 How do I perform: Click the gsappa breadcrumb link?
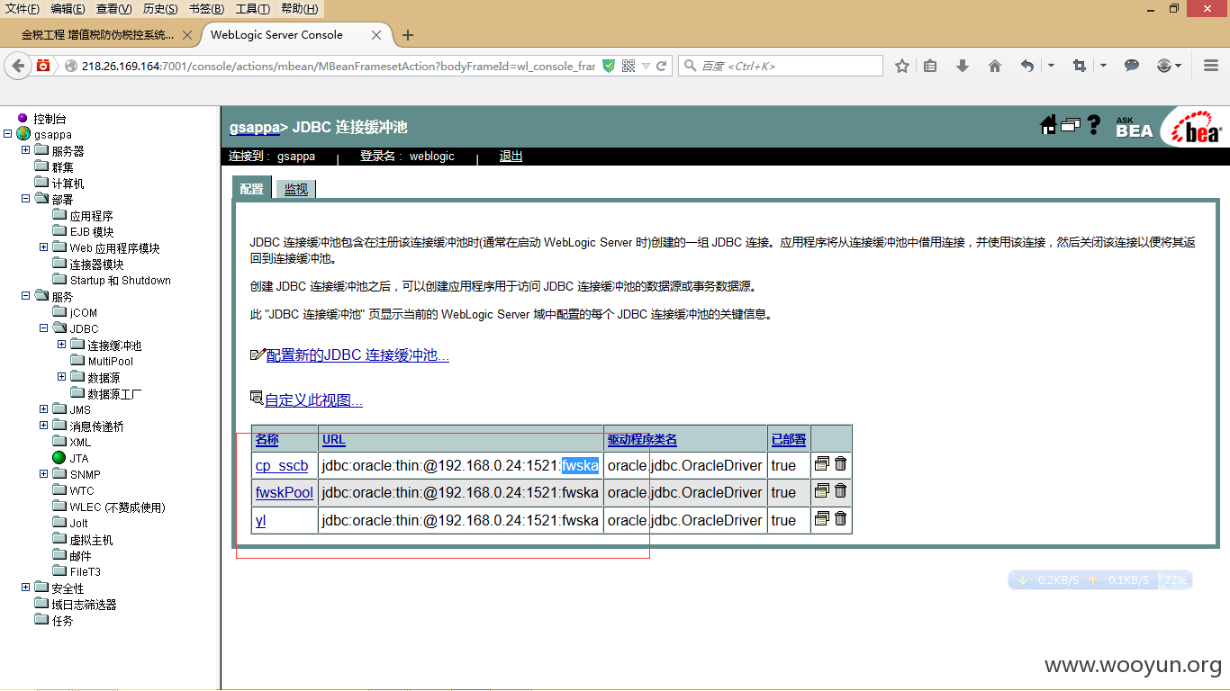click(255, 127)
